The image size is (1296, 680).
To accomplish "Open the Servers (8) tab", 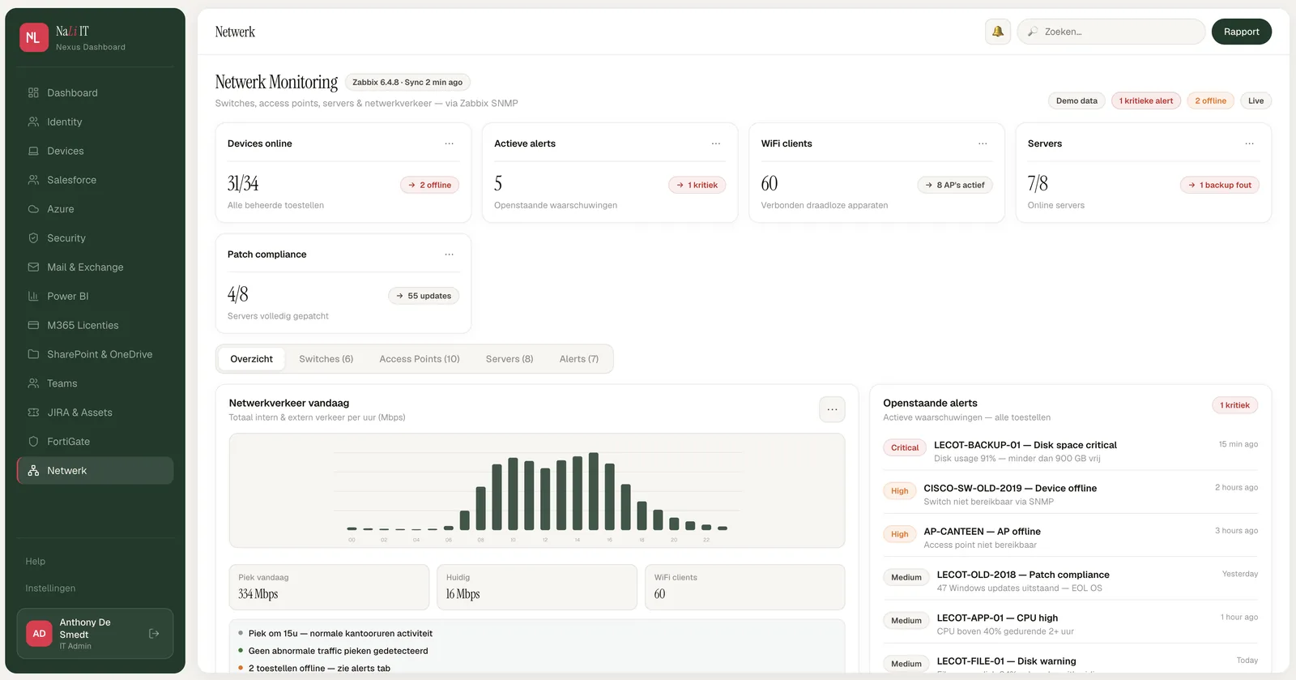I will pyautogui.click(x=509, y=359).
